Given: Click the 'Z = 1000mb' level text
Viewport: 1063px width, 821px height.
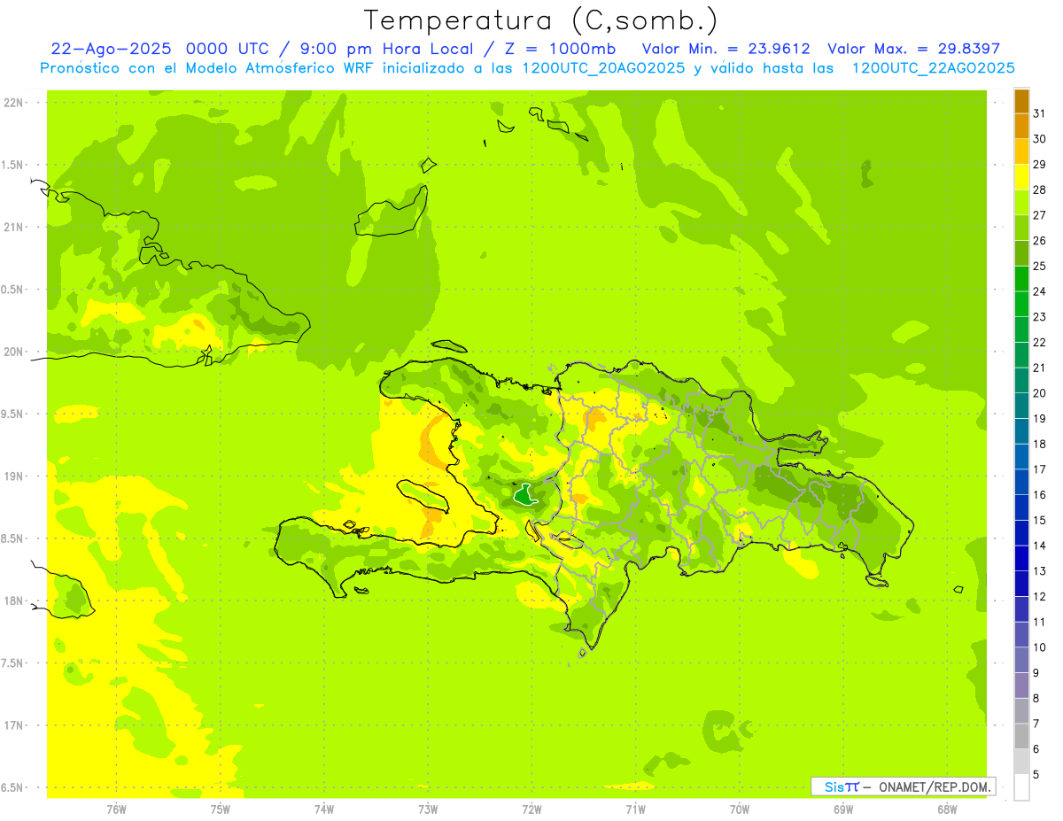Looking at the screenshot, I should coord(561,49).
